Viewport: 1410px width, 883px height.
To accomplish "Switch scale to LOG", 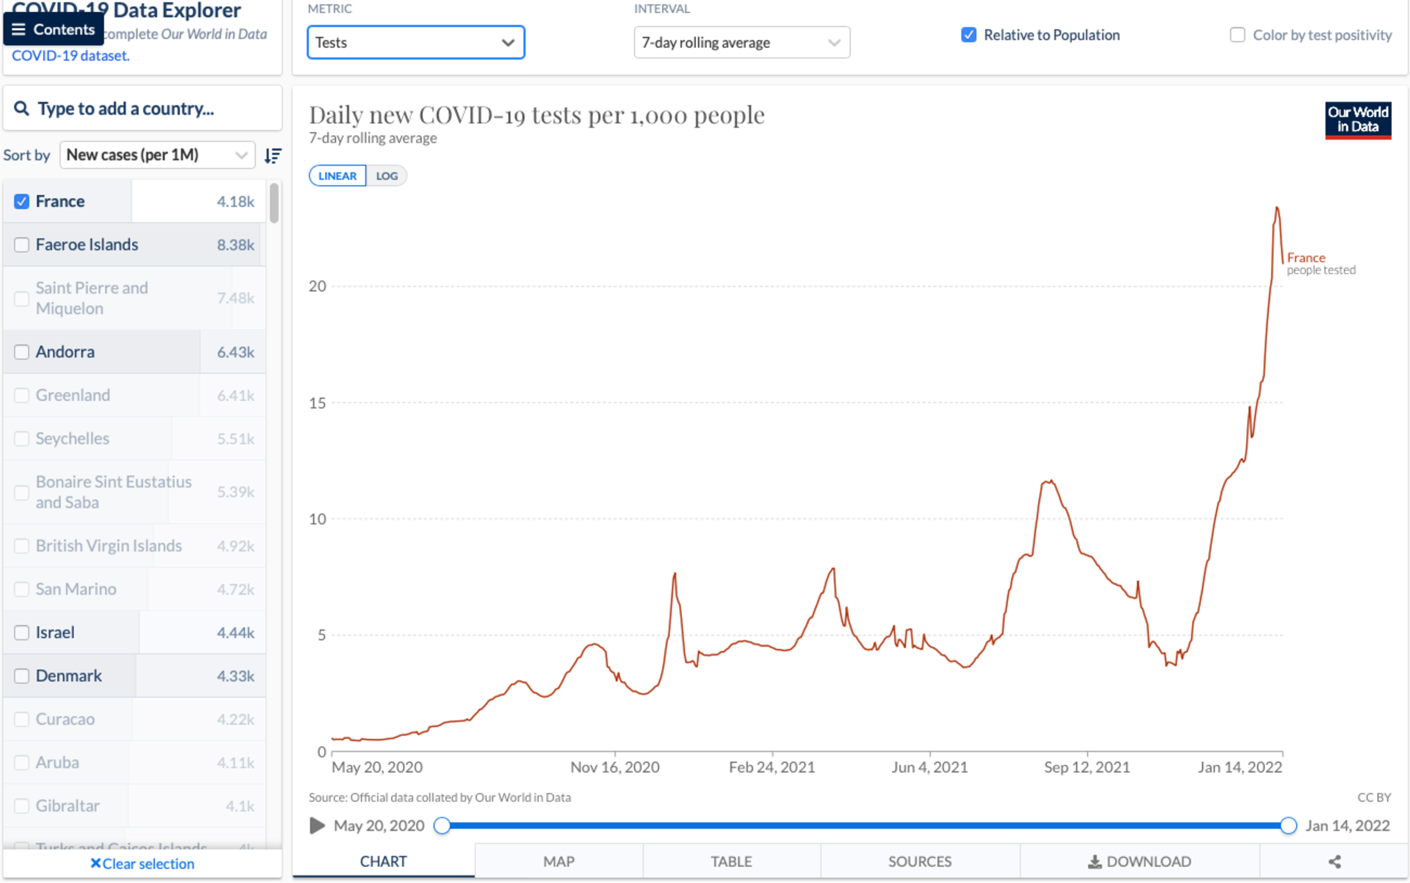I will point(386,176).
